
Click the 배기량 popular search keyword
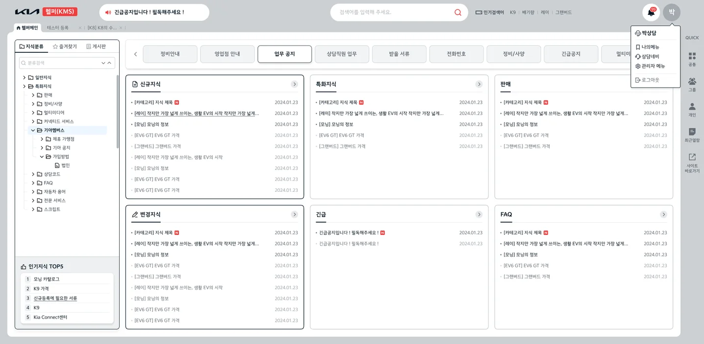click(x=528, y=13)
